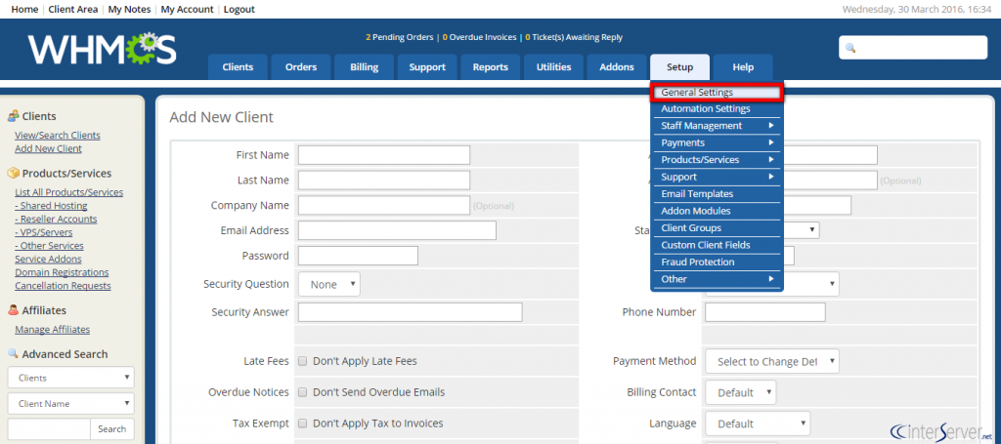Focus the First Name input field

[x=383, y=155]
